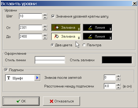Decrease the До value with down arrow
This screenshot has height=108, width=138.
(x=45, y=38)
